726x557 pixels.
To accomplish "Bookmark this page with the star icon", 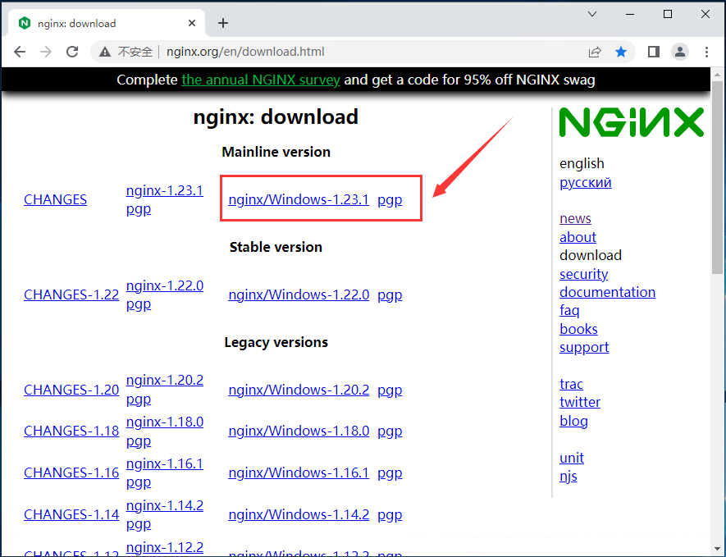I will click(621, 51).
